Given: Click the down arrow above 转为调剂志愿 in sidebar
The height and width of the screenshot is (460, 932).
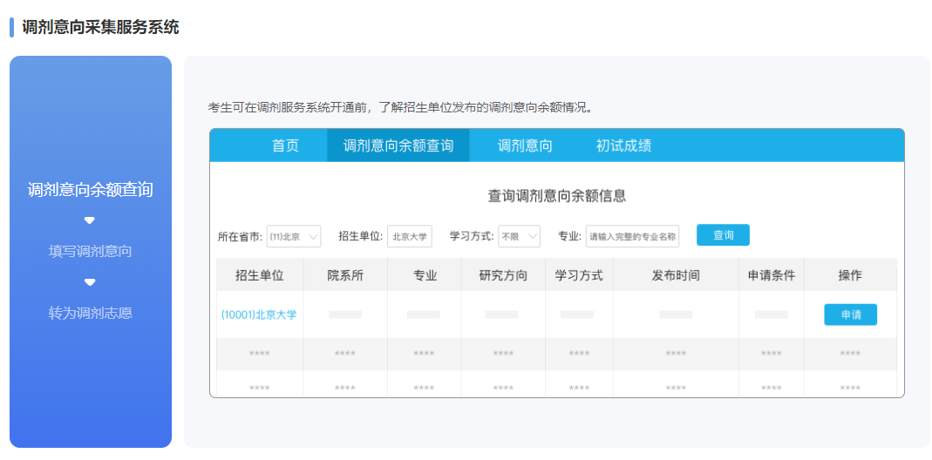Looking at the screenshot, I should [89, 282].
